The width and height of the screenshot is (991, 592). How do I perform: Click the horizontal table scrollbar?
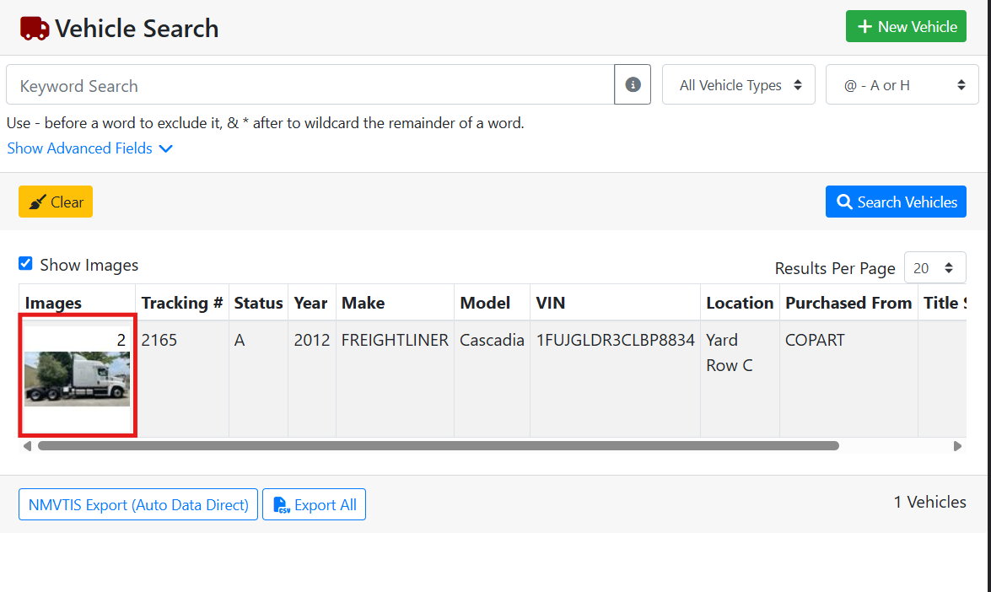click(439, 446)
